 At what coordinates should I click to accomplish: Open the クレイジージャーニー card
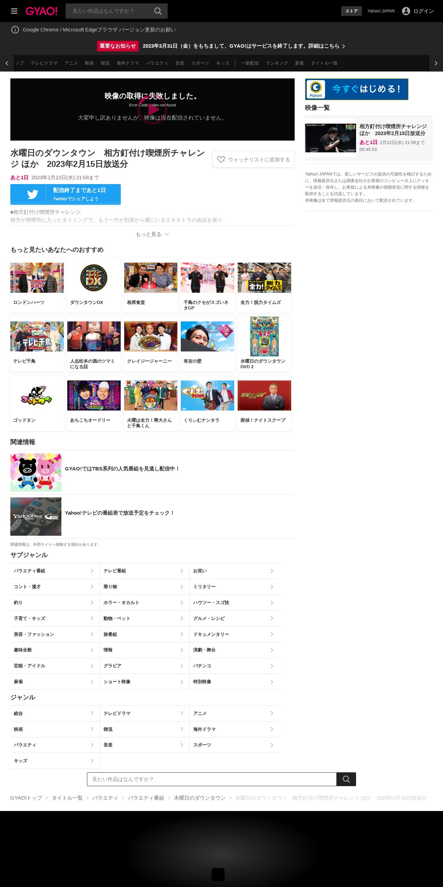click(151, 344)
